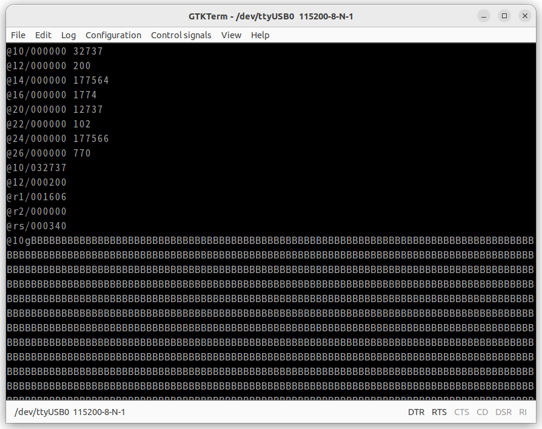The height and width of the screenshot is (429, 542).
Task: Maximize the GTKTerm window
Action: click(x=504, y=16)
